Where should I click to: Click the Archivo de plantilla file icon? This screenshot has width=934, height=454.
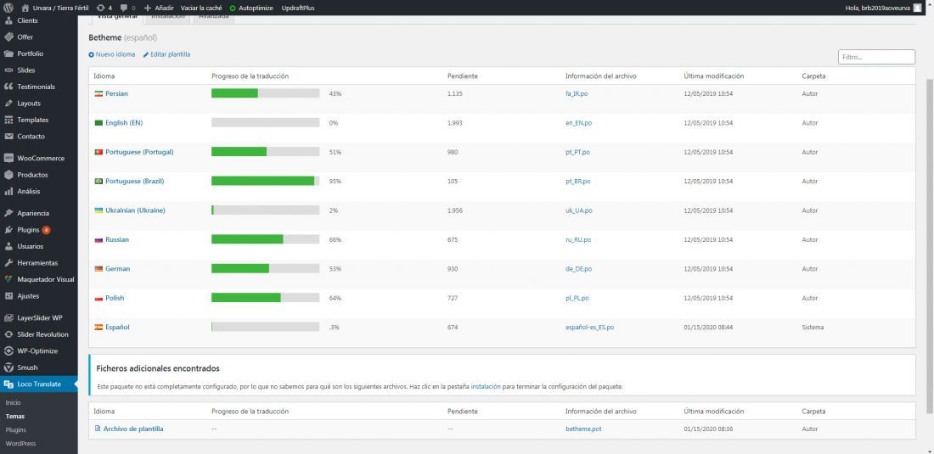(x=98, y=429)
